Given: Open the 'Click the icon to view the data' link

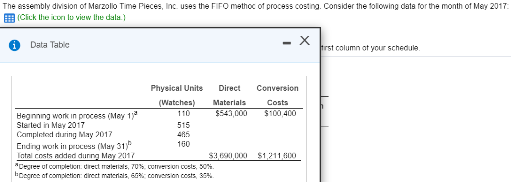Looking at the screenshot, I should (71, 17).
